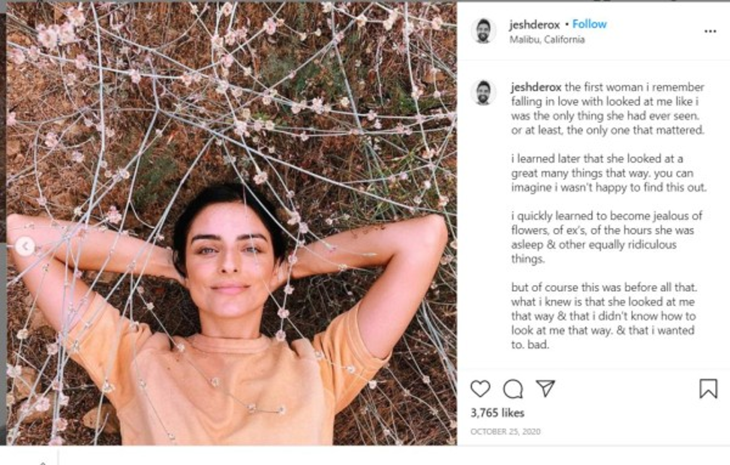Click the small avatar beside the caption
The height and width of the screenshot is (465, 730).
click(x=483, y=93)
